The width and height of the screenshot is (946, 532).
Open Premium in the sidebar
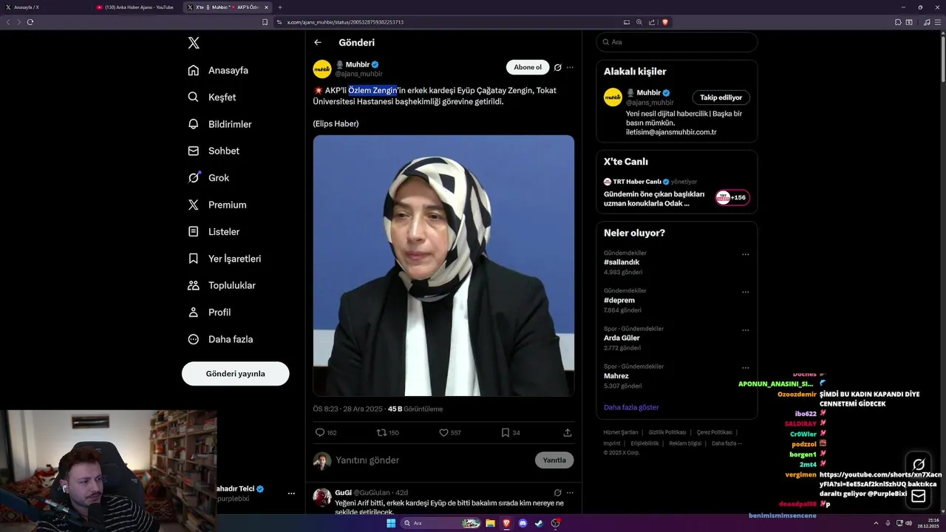pos(217,205)
